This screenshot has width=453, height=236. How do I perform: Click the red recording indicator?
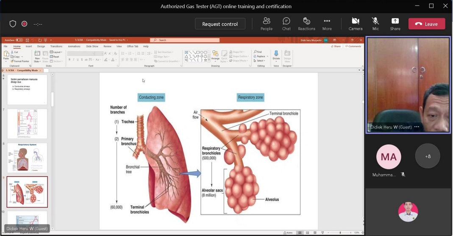click(x=24, y=24)
